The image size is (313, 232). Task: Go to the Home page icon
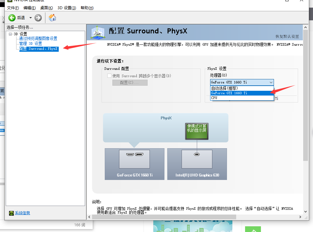coord(52,18)
